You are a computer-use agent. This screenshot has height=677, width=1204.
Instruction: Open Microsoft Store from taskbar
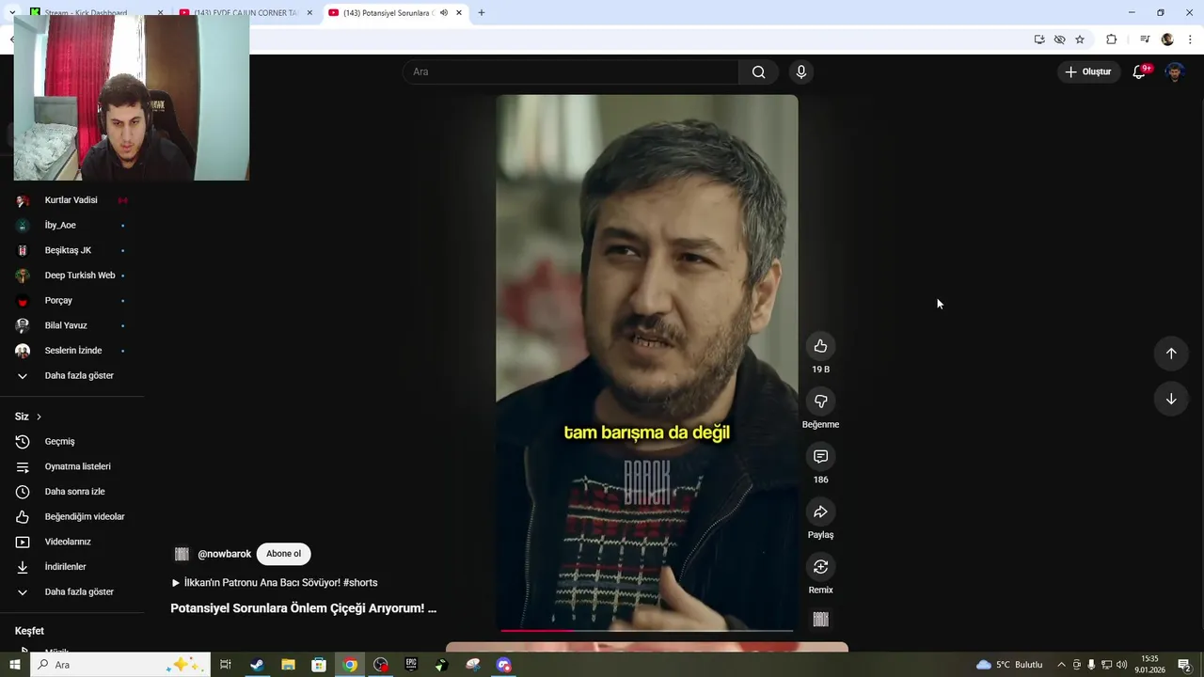click(x=319, y=665)
